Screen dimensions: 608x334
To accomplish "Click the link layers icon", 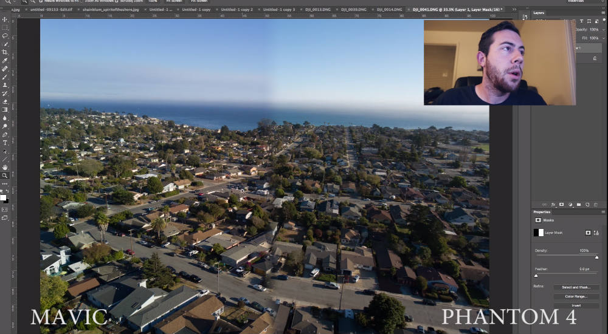I will coord(544,205).
